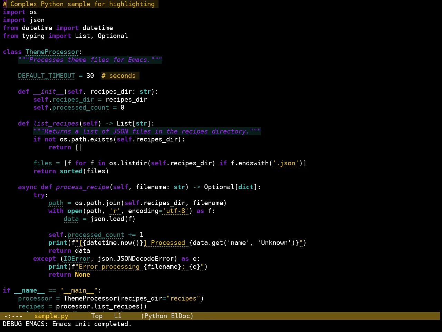Click the '.json' string literal

(x=286, y=163)
